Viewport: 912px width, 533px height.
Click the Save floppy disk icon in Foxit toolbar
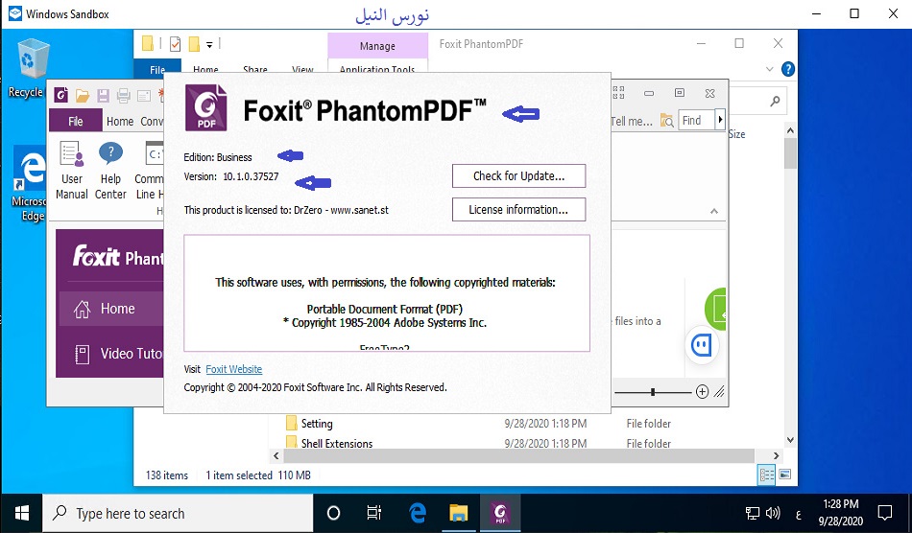coord(103,95)
